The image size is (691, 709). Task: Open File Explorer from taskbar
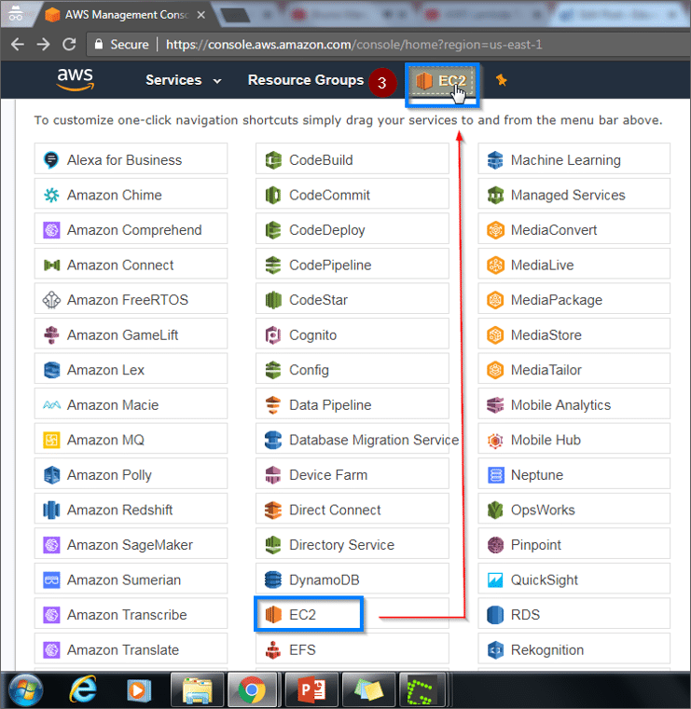(x=198, y=690)
